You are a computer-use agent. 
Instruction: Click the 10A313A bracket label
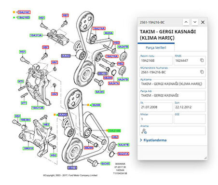36,35
